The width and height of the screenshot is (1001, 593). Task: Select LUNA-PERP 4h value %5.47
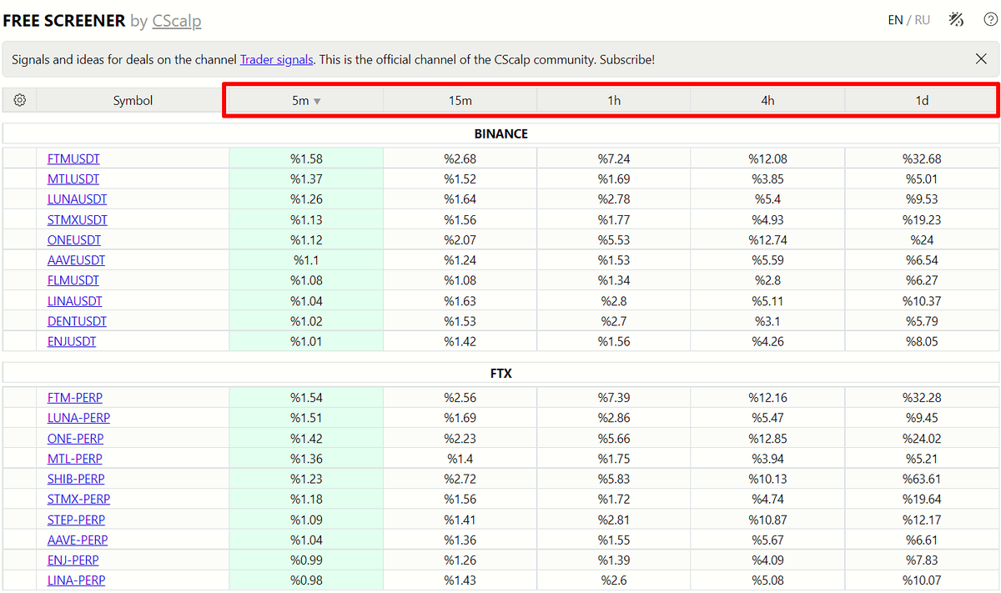click(767, 418)
